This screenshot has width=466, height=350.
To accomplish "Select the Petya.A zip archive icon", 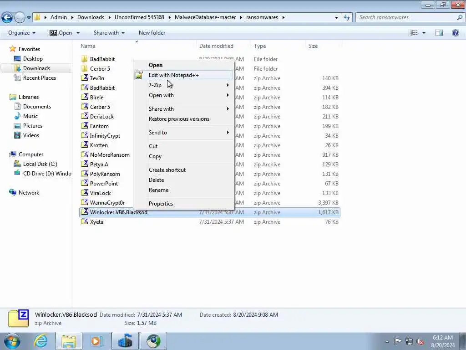I will point(85,164).
